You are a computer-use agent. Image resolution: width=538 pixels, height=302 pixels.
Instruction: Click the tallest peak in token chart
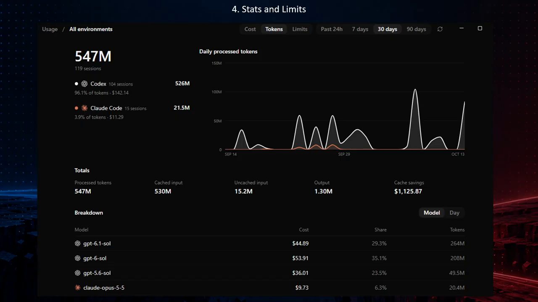pyautogui.click(x=415, y=89)
